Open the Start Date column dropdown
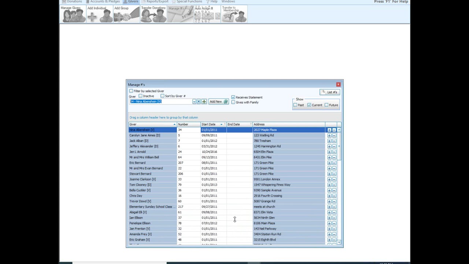The width and height of the screenshot is (469, 264). [x=221, y=124]
